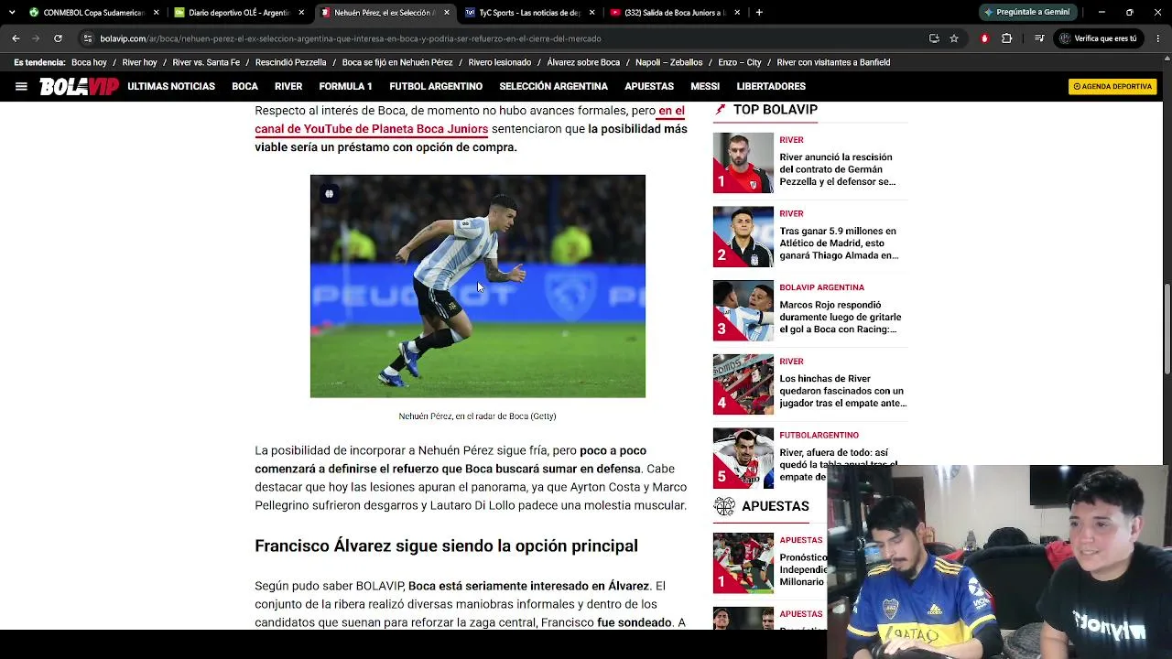Open thumbnail of top story number 4
Screen dimensions: 1172x659
pos(743,384)
